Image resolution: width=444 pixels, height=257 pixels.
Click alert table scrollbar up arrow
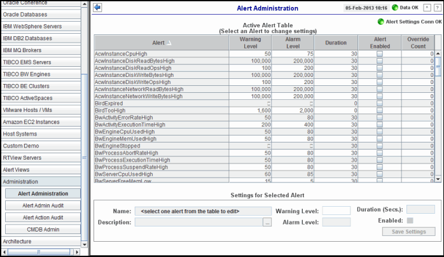(438, 53)
